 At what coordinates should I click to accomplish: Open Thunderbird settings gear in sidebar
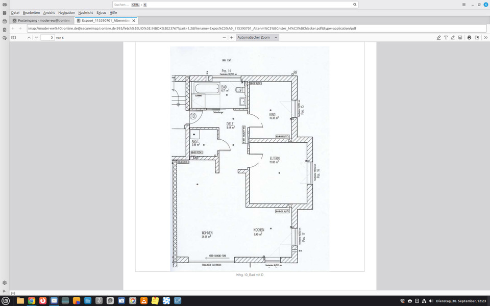coord(5,283)
